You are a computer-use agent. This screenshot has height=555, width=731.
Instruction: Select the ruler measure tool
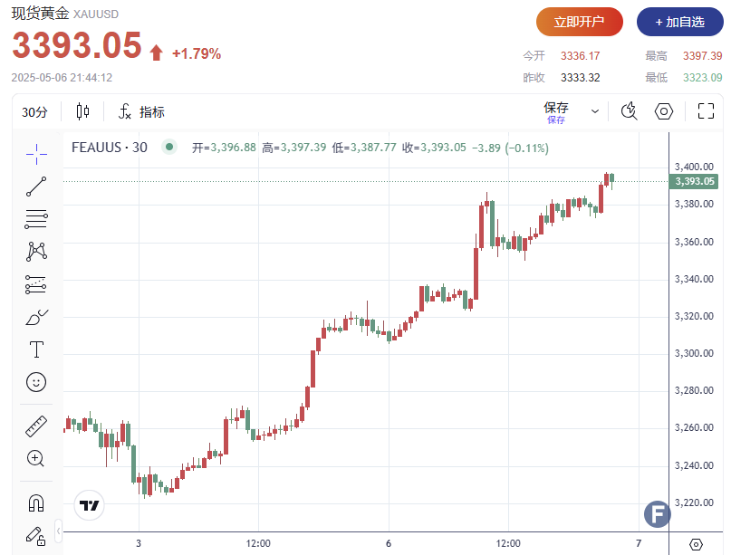(36, 426)
